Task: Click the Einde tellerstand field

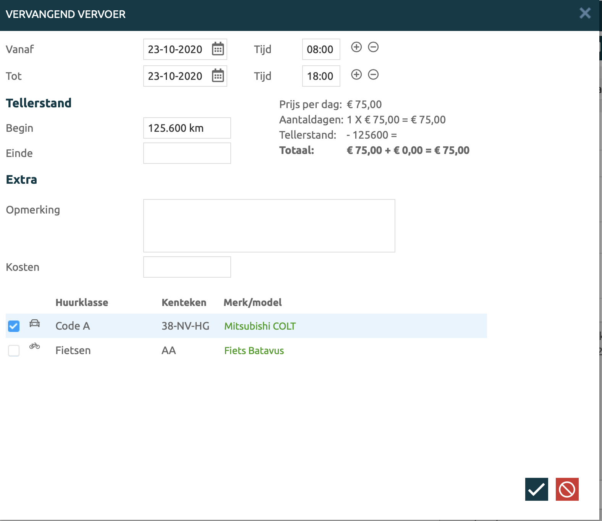Action: [187, 153]
